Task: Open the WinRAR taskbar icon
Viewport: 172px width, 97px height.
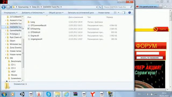Action: (75, 94)
